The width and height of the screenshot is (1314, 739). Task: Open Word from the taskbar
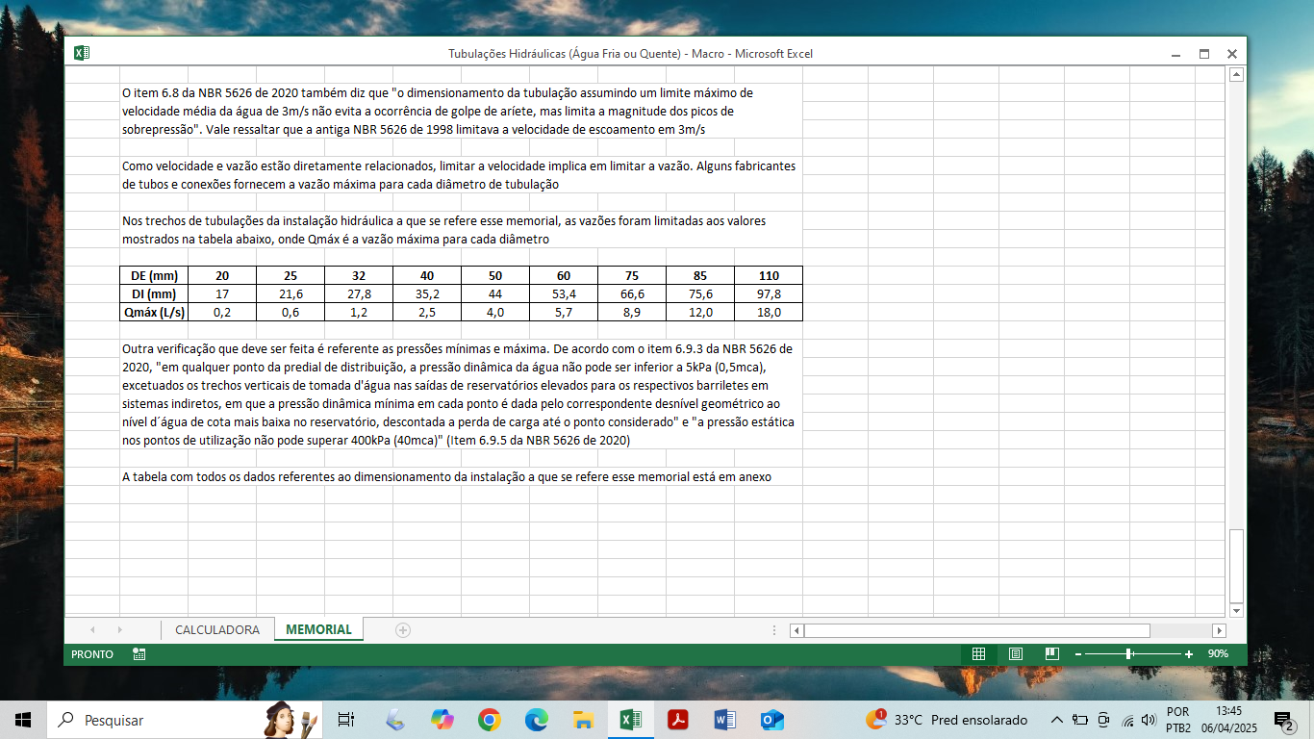724,720
